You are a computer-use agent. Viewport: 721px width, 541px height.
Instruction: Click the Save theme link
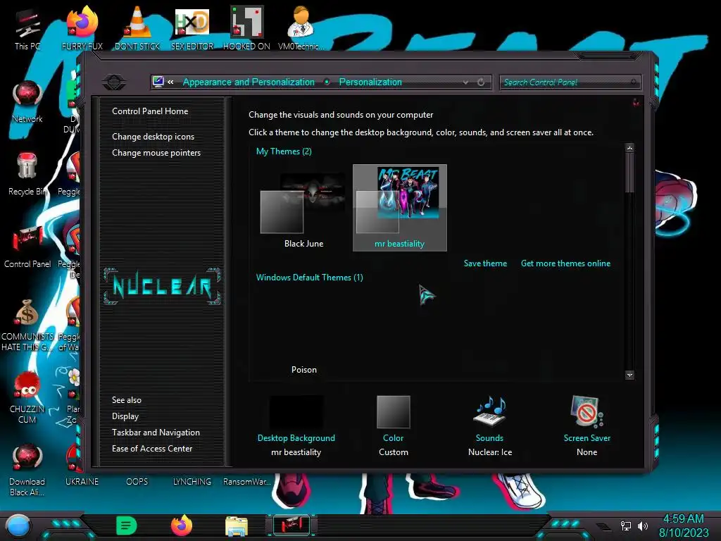[485, 263]
